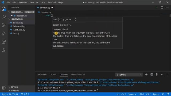Open the Explorer view in activity bar

click(x=4, y=9)
